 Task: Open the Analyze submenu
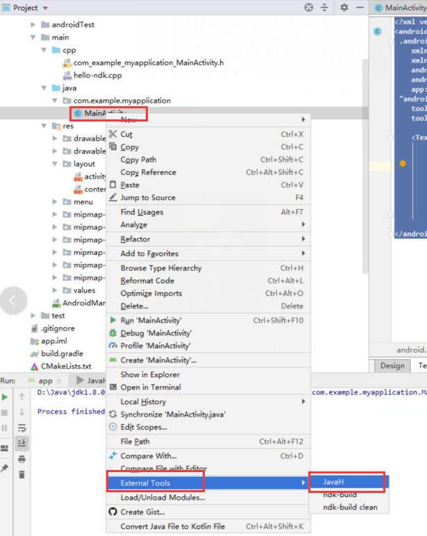pyautogui.click(x=208, y=224)
